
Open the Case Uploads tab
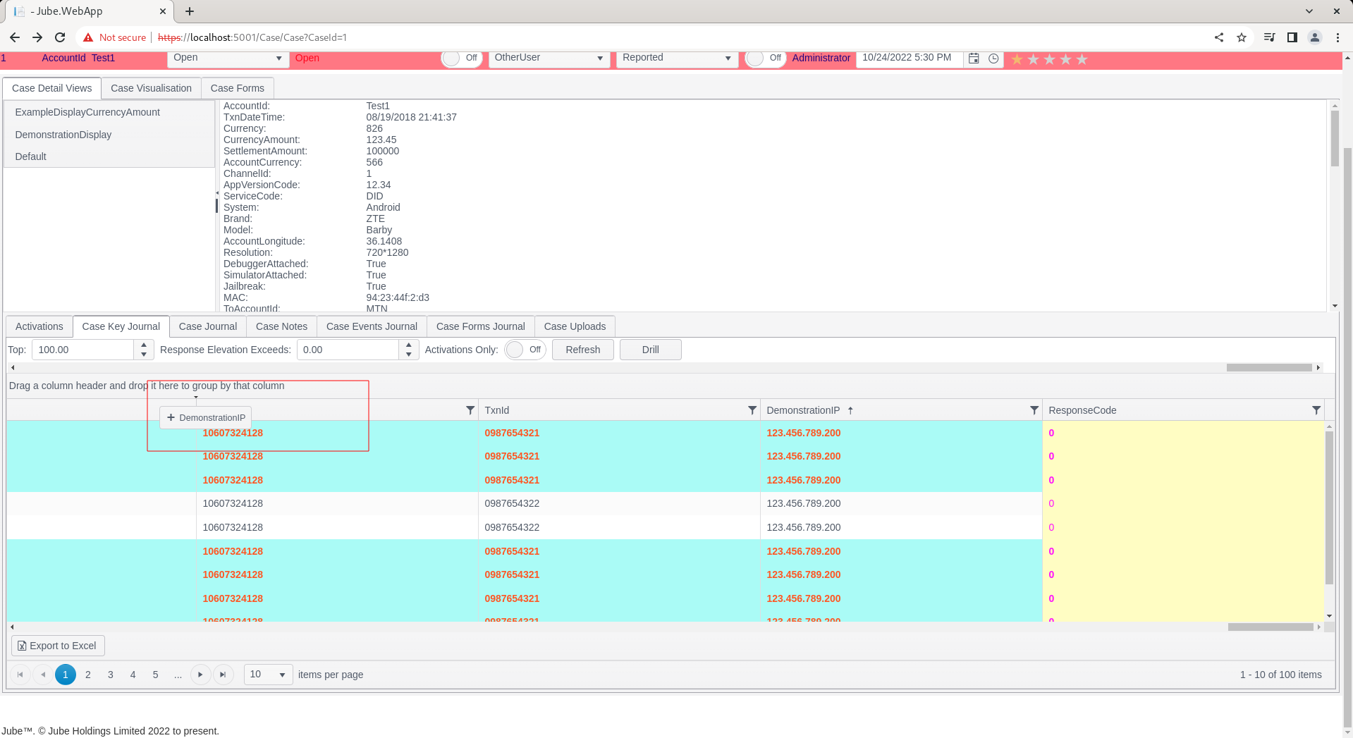[x=575, y=326]
